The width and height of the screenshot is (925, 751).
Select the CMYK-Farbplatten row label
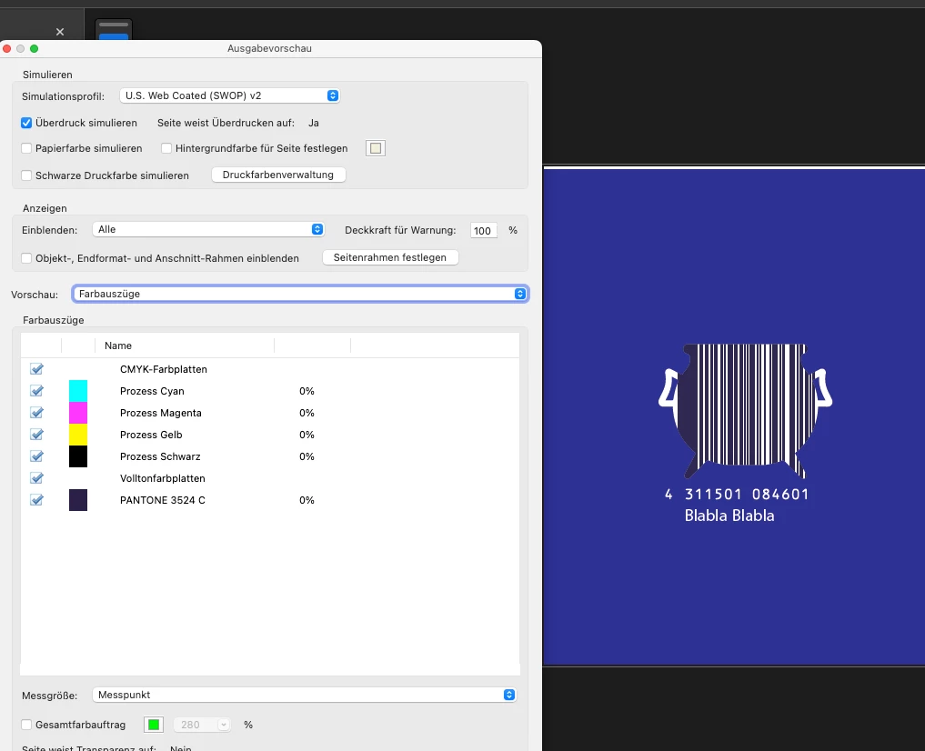pos(164,370)
